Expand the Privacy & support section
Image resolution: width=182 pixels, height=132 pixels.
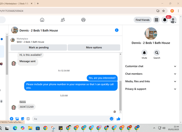(x=151, y=89)
